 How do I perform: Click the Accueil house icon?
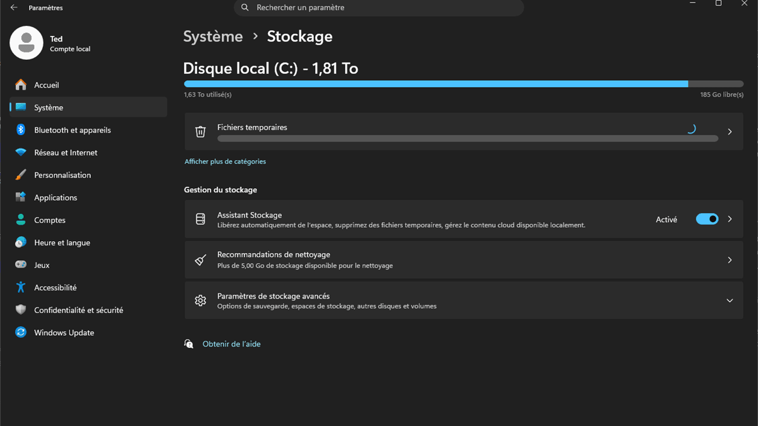[x=21, y=85]
